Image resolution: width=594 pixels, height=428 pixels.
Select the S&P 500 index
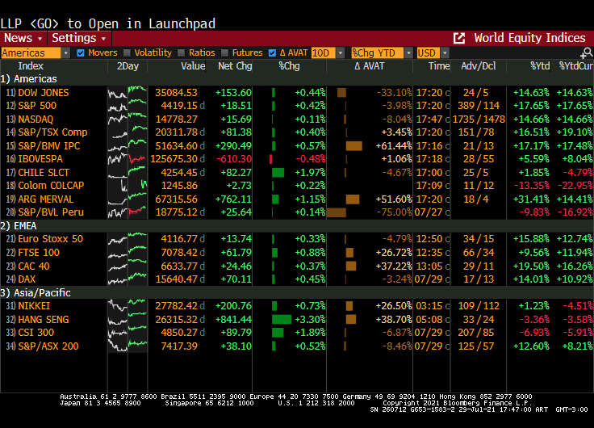coord(37,106)
